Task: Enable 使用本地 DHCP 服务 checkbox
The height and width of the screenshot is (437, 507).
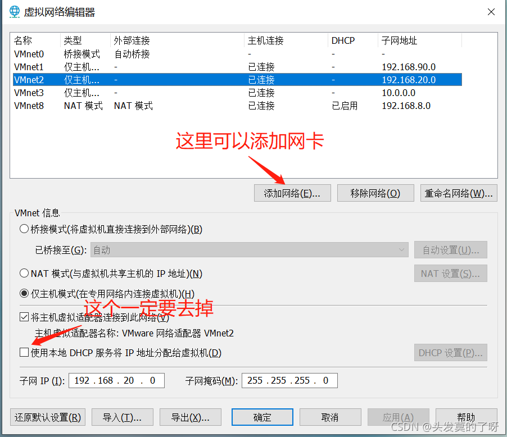Action: click(x=24, y=352)
